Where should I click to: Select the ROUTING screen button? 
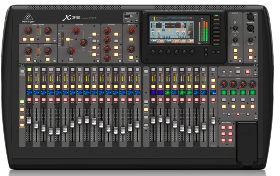pyautogui.click(x=216, y=24)
